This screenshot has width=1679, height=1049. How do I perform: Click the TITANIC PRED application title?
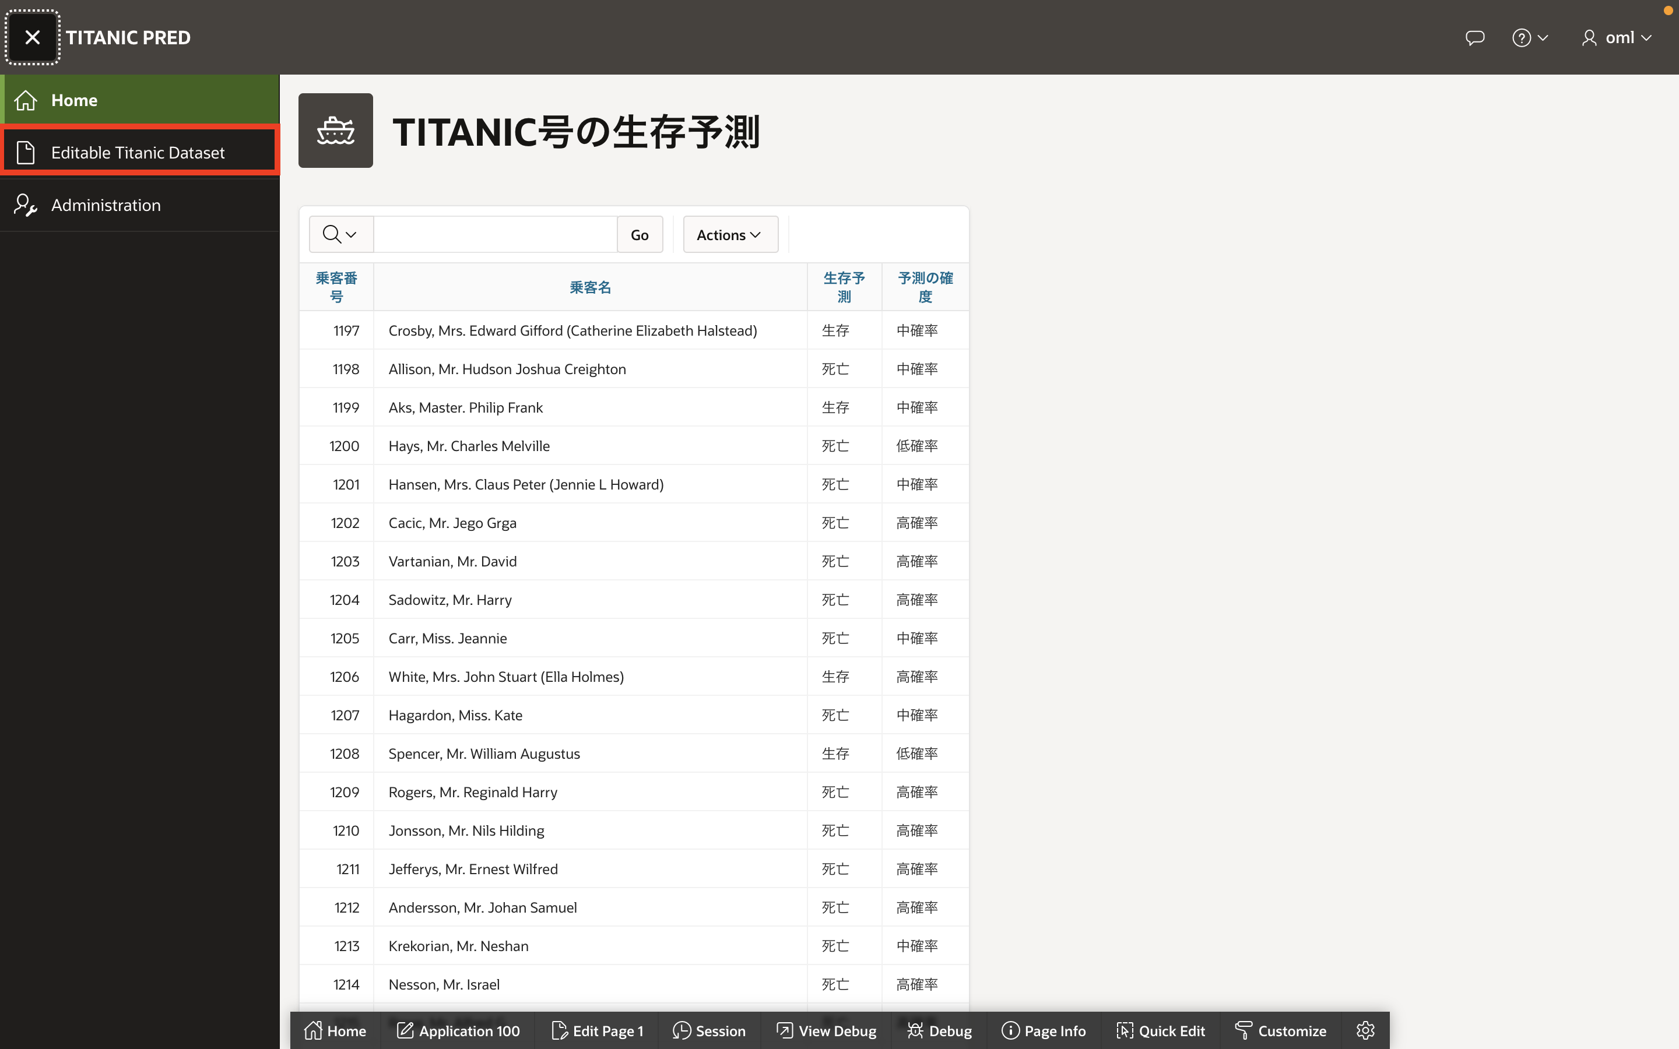click(128, 37)
